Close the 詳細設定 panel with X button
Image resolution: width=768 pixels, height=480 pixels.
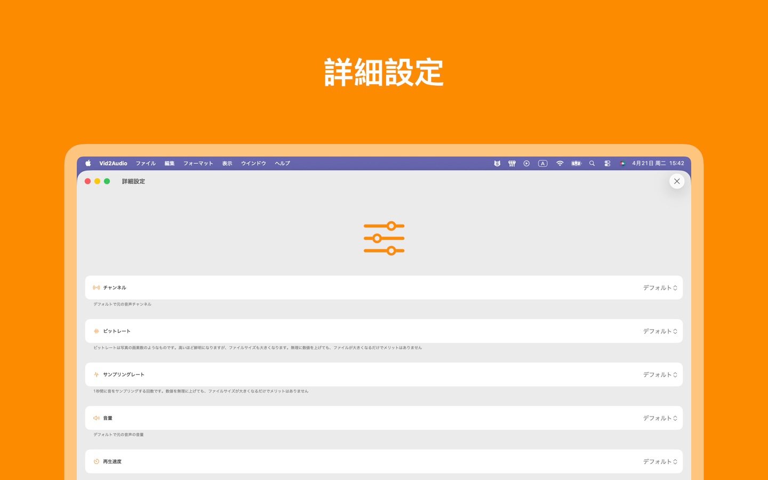click(677, 181)
